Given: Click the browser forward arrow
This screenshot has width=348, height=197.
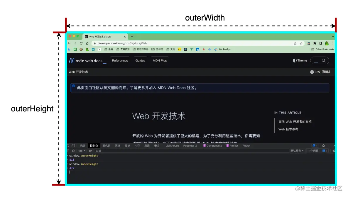Looking at the screenshot, I should tap(75, 43).
